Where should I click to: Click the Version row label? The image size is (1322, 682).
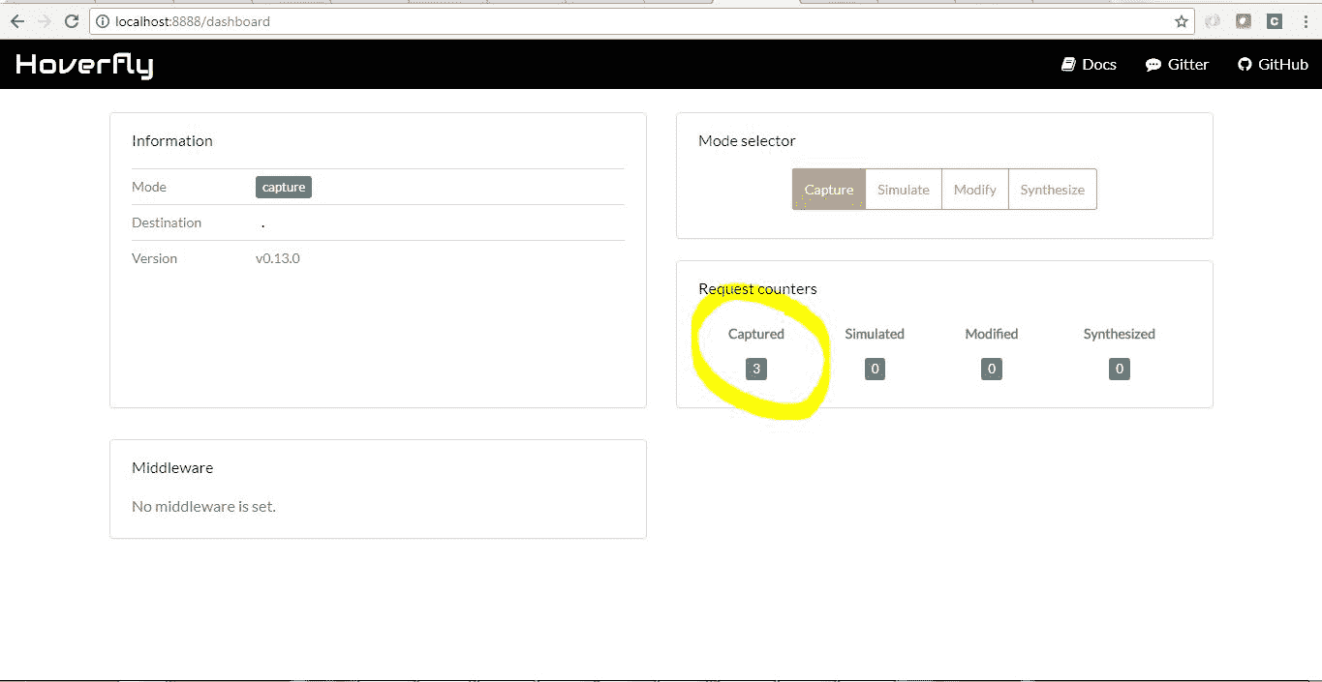click(x=155, y=258)
